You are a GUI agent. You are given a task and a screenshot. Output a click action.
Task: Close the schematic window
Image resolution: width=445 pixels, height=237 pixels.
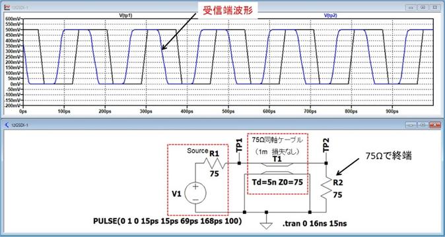[x=435, y=124]
